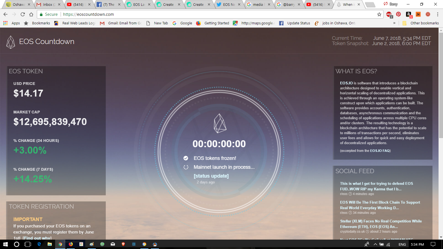Click the $12,695,839,470 market cap value
The height and width of the screenshot is (249, 443).
coord(50,122)
